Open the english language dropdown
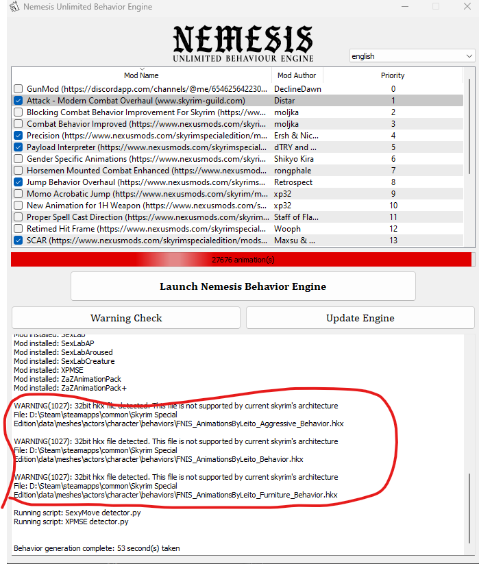Viewport: 479px width, 564px height. (412, 56)
